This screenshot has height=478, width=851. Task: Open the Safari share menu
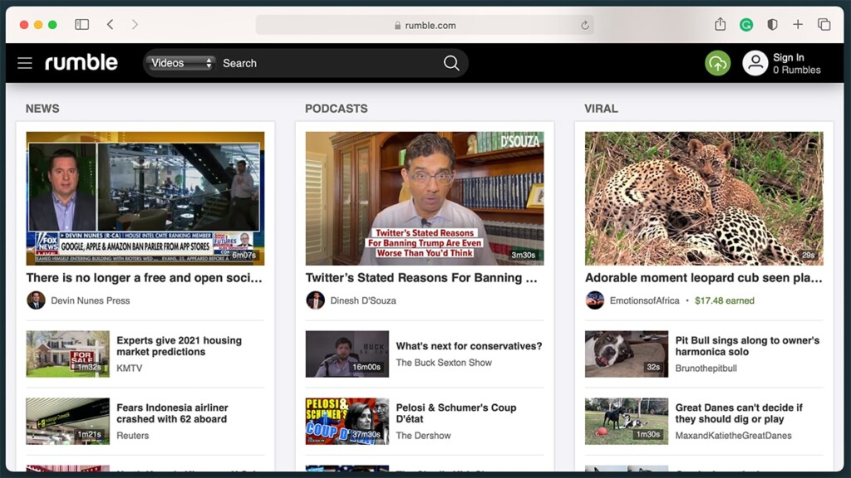(720, 24)
